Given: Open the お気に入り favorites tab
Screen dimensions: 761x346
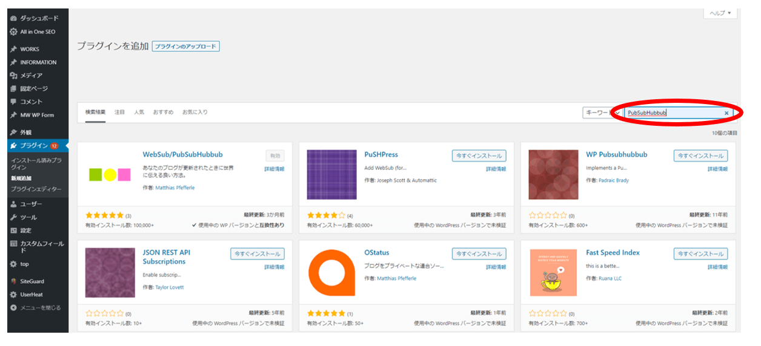Looking at the screenshot, I should pyautogui.click(x=194, y=113).
